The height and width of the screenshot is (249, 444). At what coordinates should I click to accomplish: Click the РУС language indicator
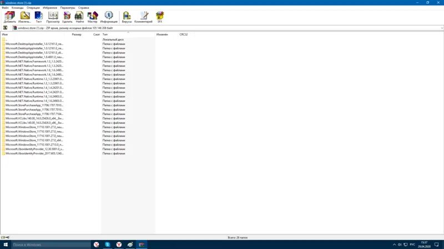coord(412,245)
